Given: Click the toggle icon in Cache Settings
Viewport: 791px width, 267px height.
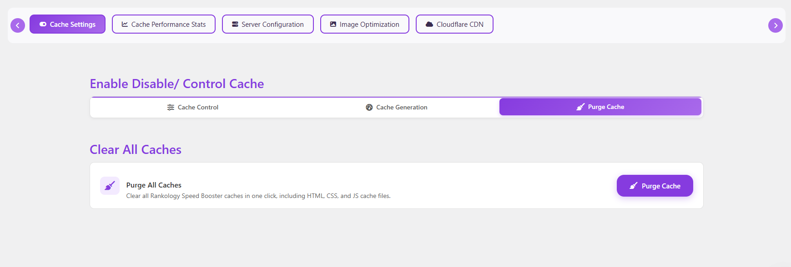Looking at the screenshot, I should point(43,25).
